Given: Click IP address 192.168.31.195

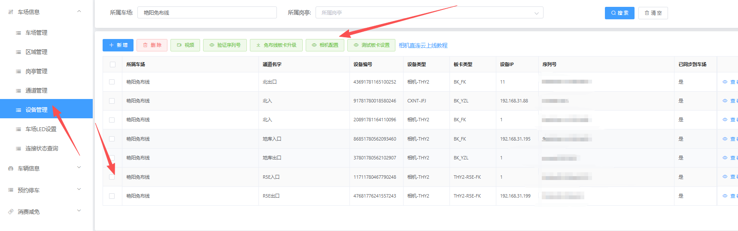Looking at the screenshot, I should [x=515, y=139].
